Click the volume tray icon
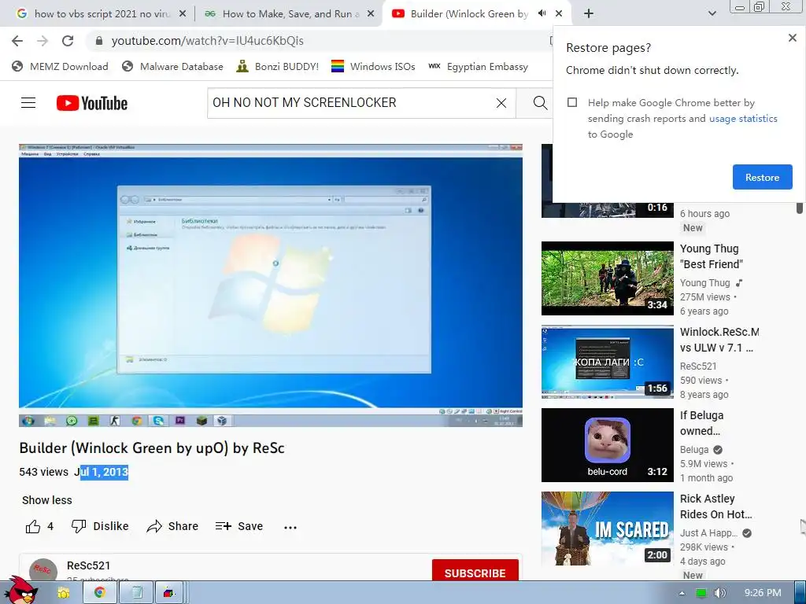Image resolution: width=806 pixels, height=604 pixels. coord(720,593)
